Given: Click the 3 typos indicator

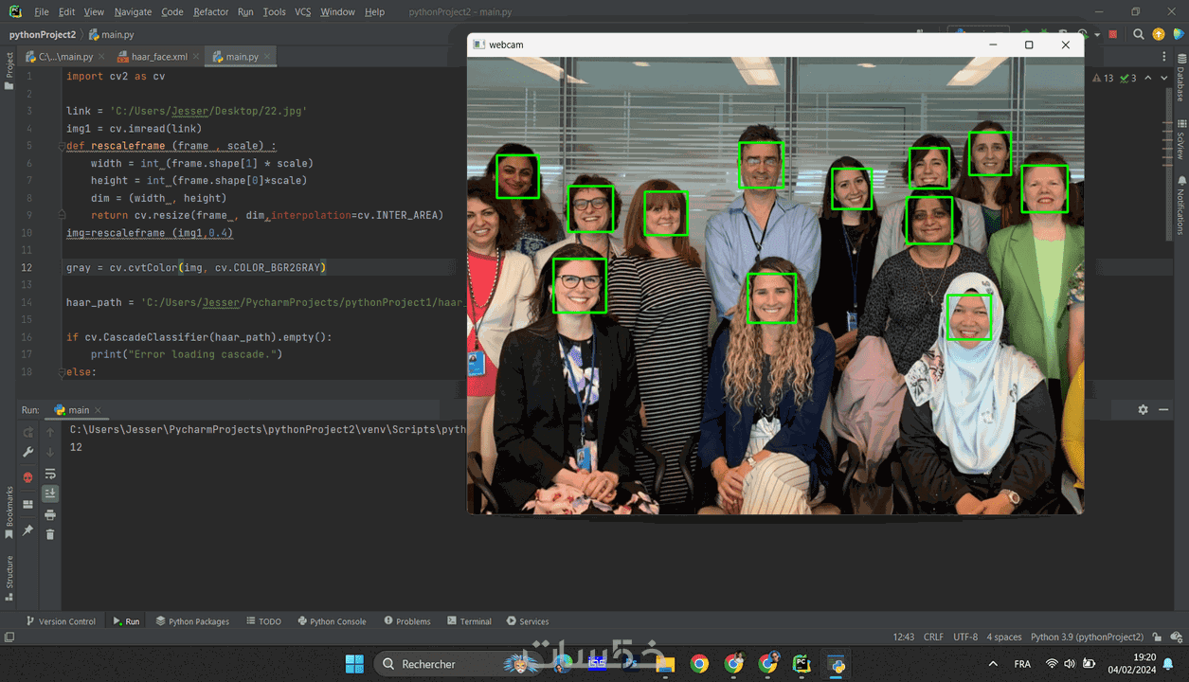Looking at the screenshot, I should pyautogui.click(x=1127, y=78).
